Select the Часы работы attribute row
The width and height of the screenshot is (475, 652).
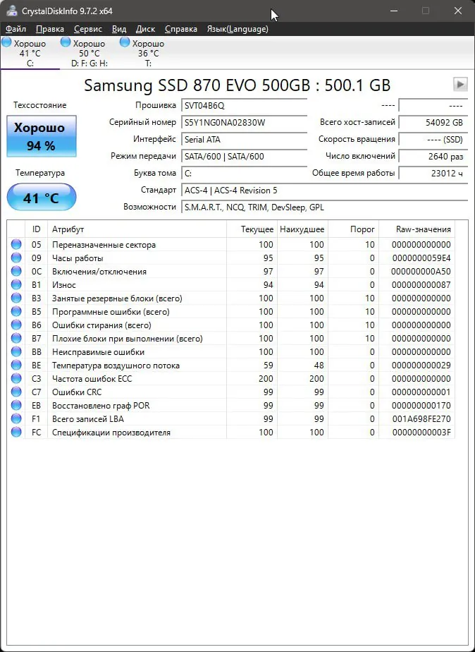coord(231,258)
